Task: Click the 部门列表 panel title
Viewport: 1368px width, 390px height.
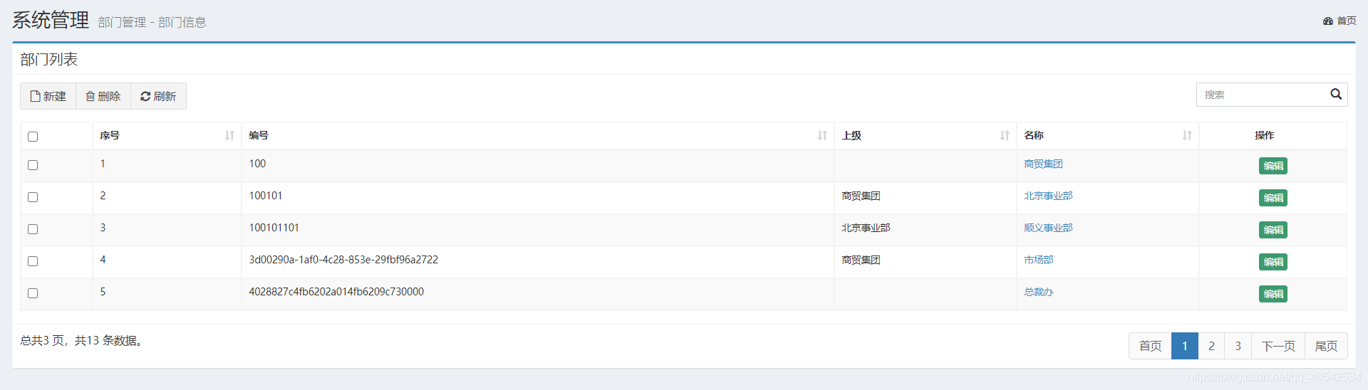Action: (49, 59)
